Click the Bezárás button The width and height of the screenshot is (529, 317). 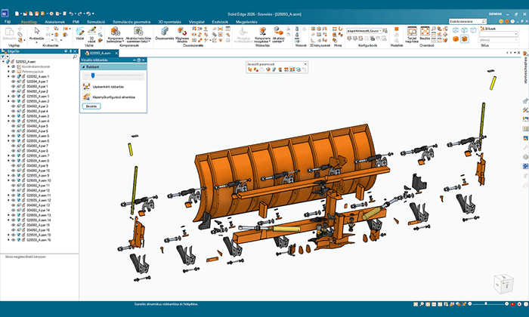tap(90, 106)
